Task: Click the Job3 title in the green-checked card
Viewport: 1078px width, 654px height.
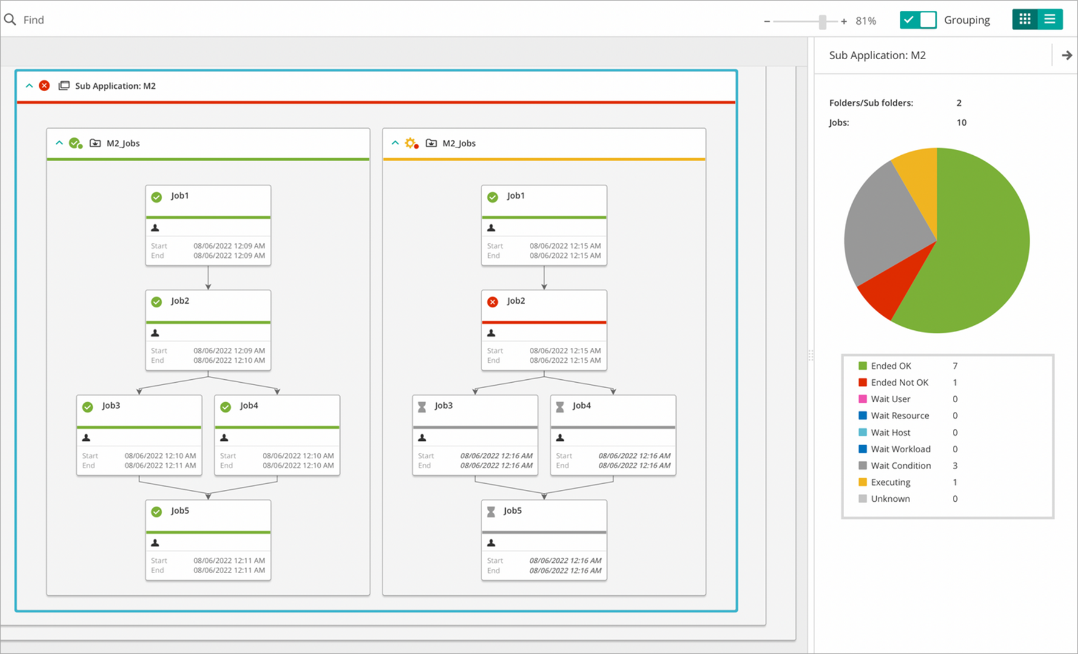Action: 111,406
